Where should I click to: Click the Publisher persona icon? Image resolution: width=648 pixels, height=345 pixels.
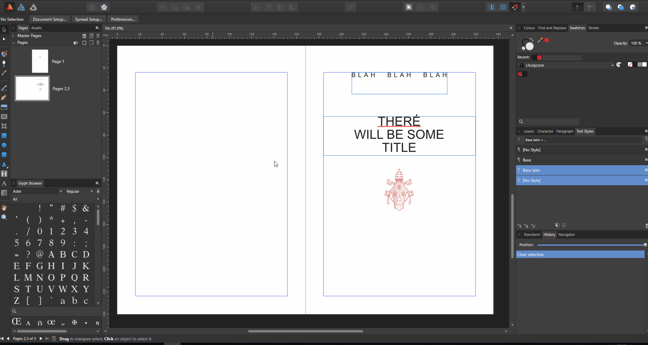(x=10, y=7)
